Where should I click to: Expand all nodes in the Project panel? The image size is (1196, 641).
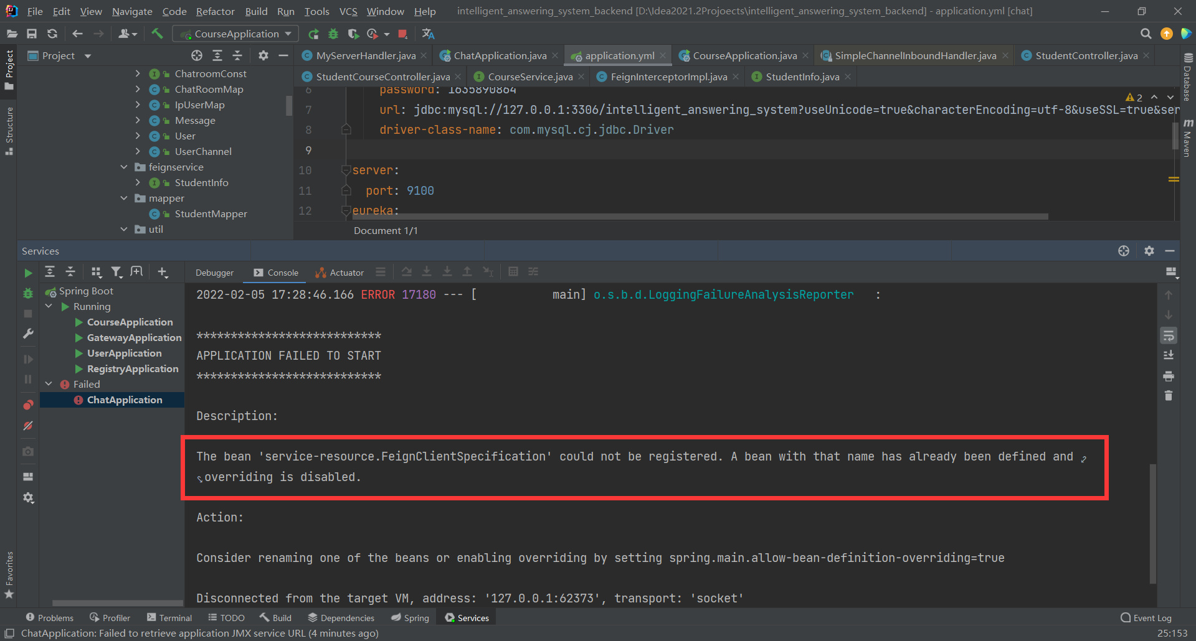(217, 55)
